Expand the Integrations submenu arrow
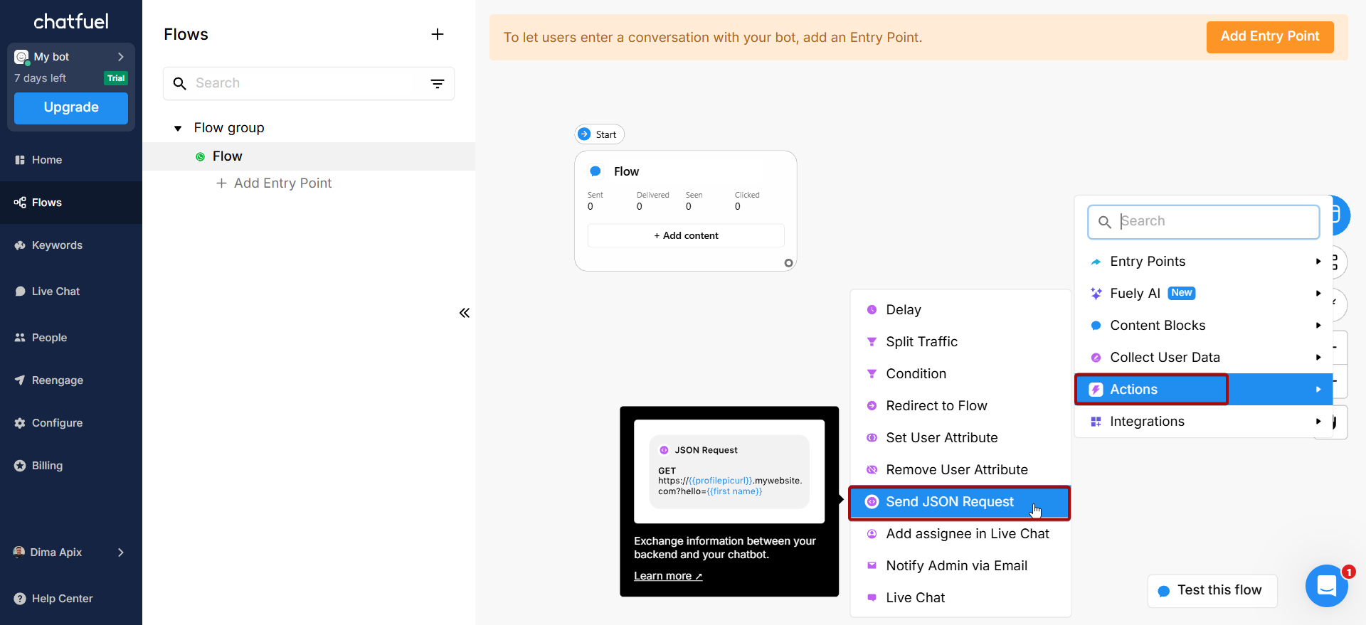This screenshot has width=1366, height=625. click(x=1318, y=422)
